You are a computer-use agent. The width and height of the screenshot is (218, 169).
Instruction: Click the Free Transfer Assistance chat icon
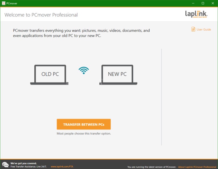tap(5, 165)
